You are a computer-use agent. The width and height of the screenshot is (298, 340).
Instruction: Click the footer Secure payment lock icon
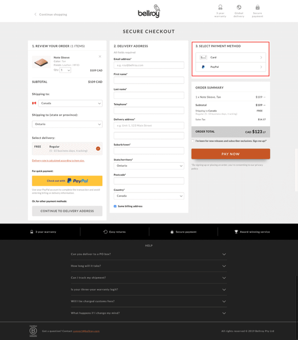click(172, 232)
